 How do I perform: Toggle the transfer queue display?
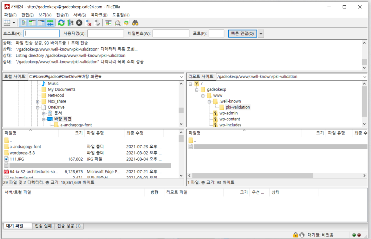(x=50, y=23)
